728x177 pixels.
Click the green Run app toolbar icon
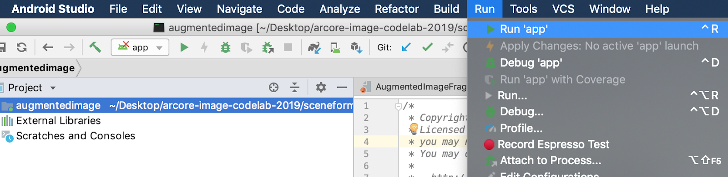(184, 48)
